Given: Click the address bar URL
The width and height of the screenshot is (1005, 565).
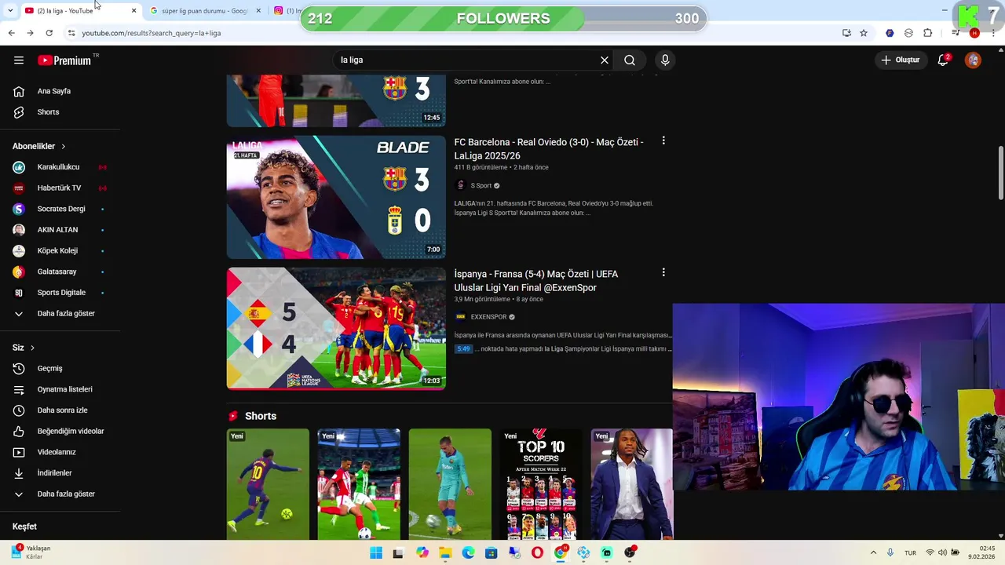Looking at the screenshot, I should tap(152, 33).
